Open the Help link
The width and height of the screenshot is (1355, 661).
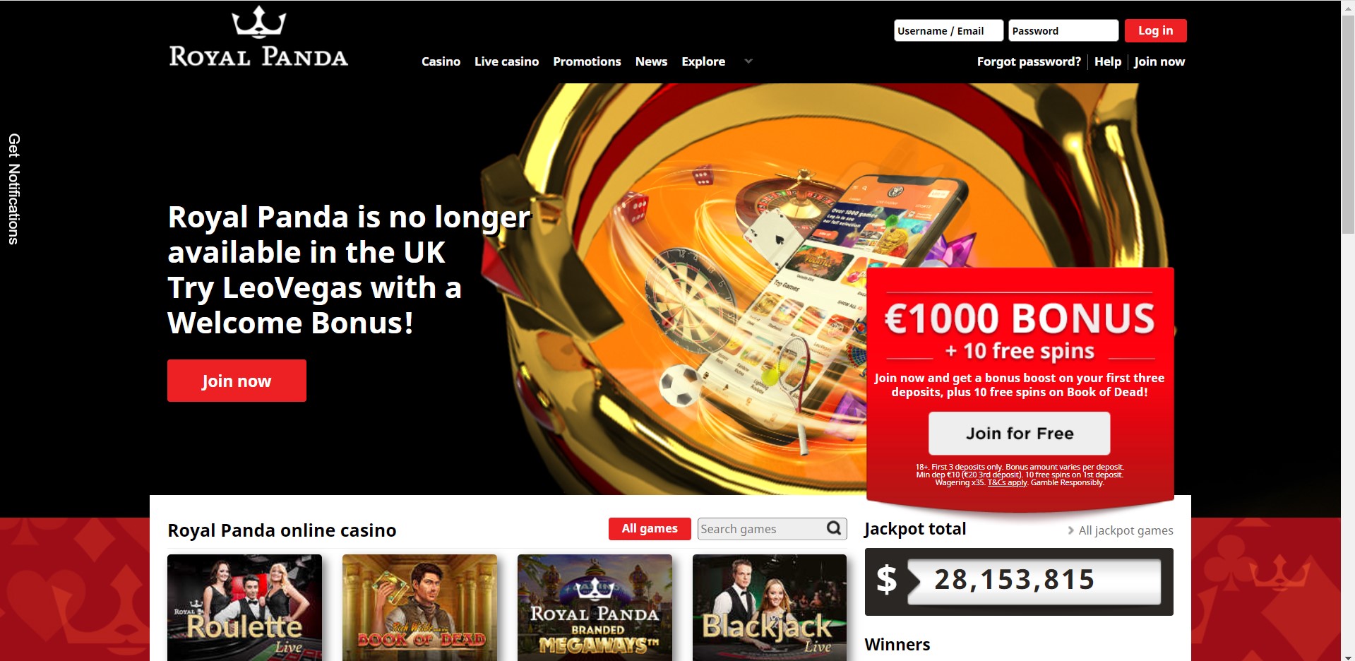(x=1107, y=61)
